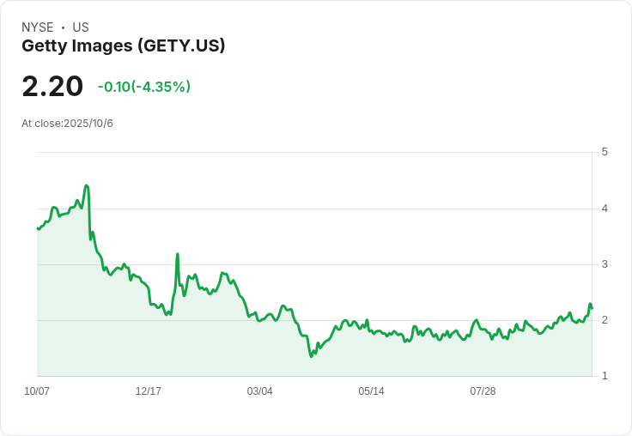The image size is (632, 436).
Task: Click the 1 price axis label
Action: [x=605, y=376]
